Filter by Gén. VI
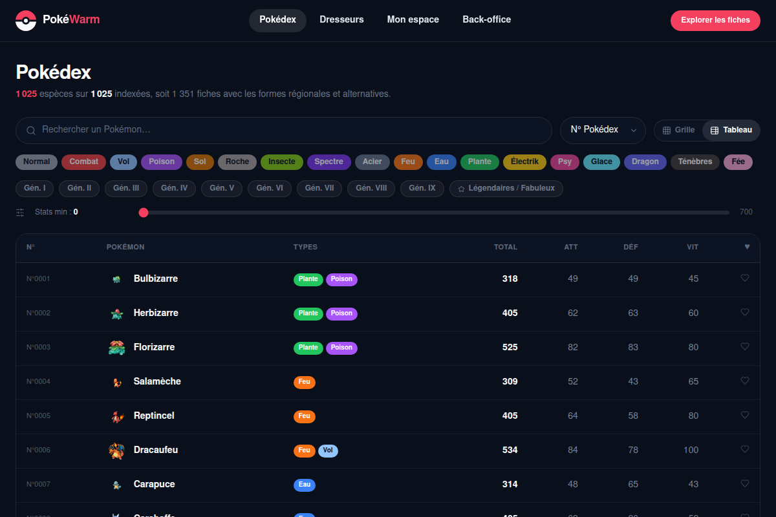The height and width of the screenshot is (517, 776). pos(270,189)
